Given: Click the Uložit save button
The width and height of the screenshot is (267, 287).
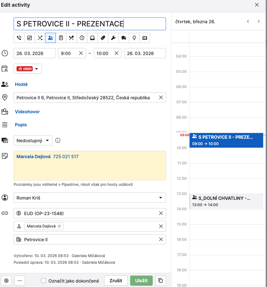Looking at the screenshot, I should (x=141, y=281).
